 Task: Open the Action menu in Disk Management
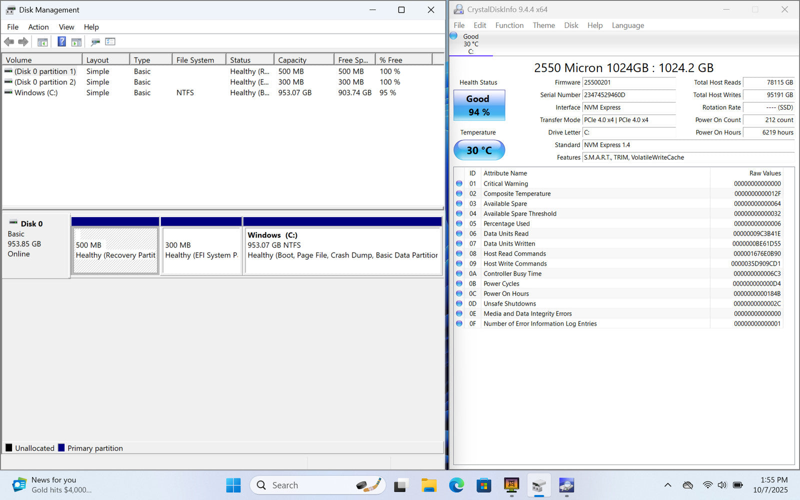point(38,27)
